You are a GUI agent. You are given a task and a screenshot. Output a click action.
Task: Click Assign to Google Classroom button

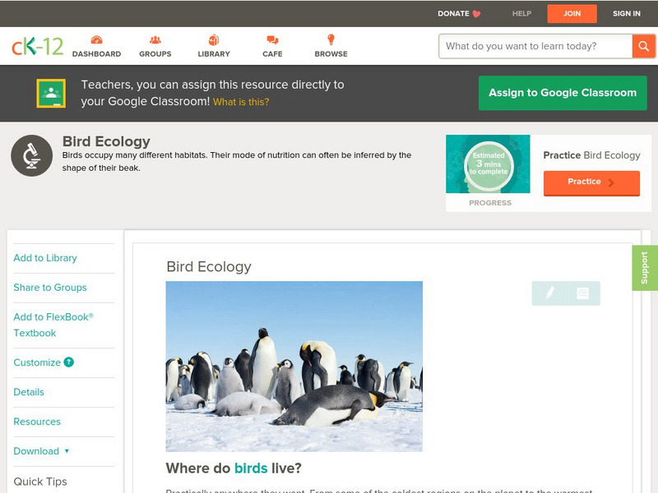pyautogui.click(x=563, y=93)
